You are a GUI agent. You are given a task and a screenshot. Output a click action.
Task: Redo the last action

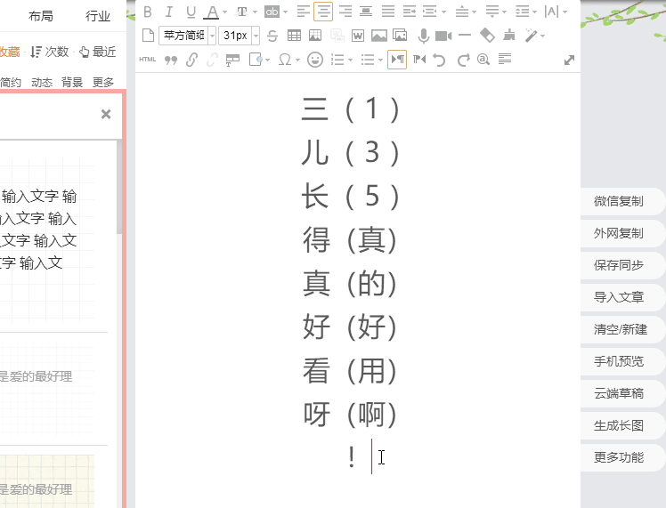click(463, 60)
